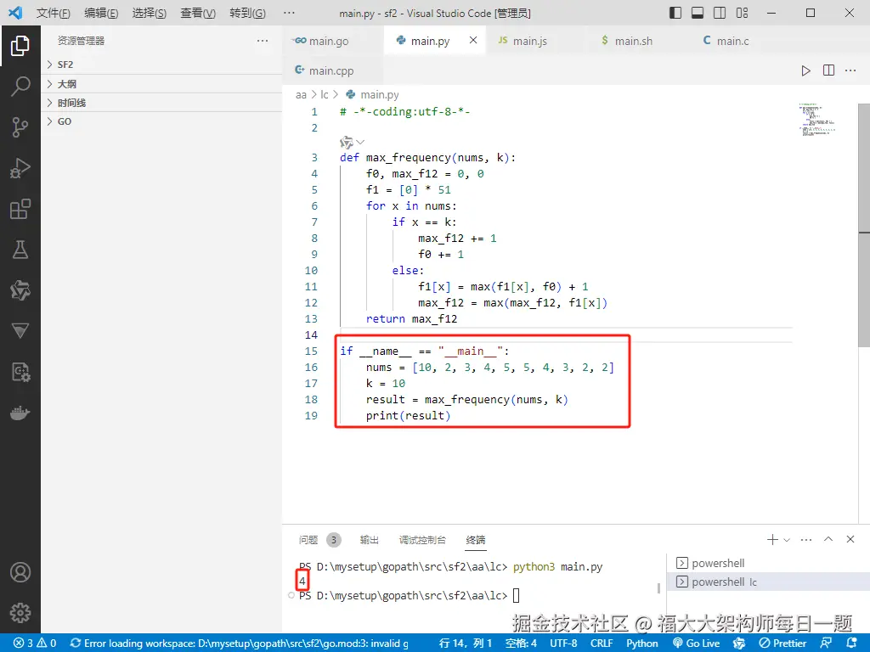The height and width of the screenshot is (652, 870).
Task: Toggle primary side bar layout icon
Action: pyautogui.click(x=675, y=13)
